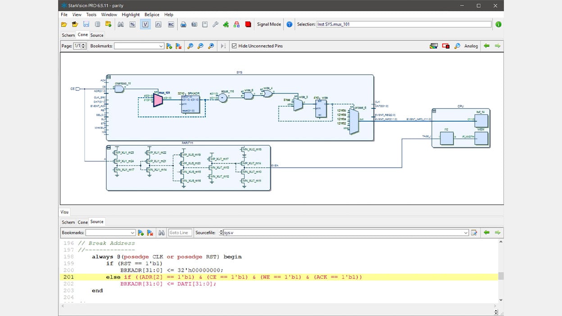
Task: Open the Highlight menu
Action: click(131, 14)
